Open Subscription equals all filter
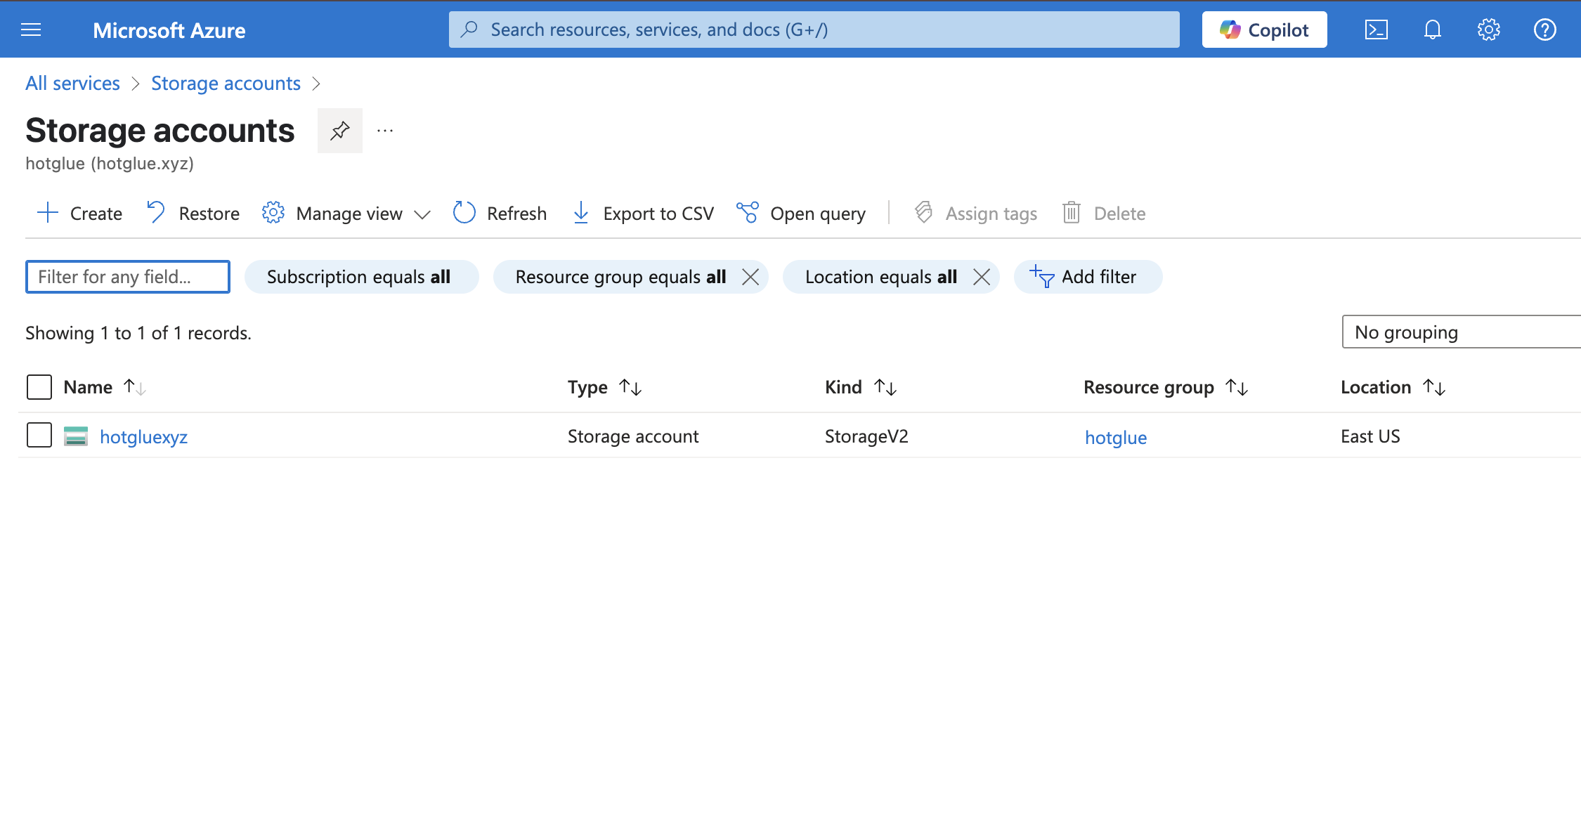The width and height of the screenshot is (1581, 829). 361,277
